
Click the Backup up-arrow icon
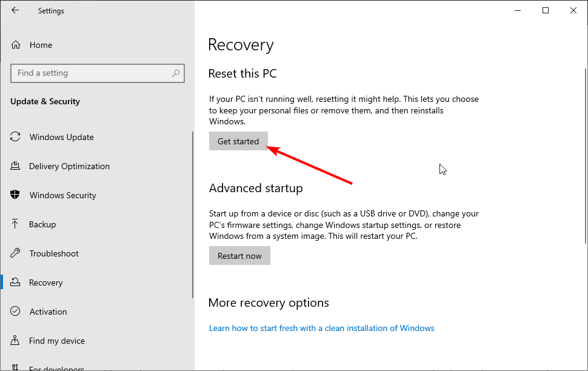click(15, 224)
